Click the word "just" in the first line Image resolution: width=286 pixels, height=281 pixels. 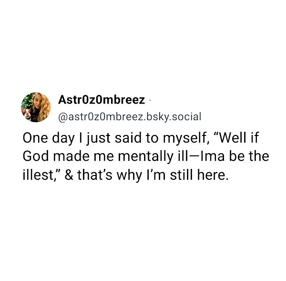(95, 139)
